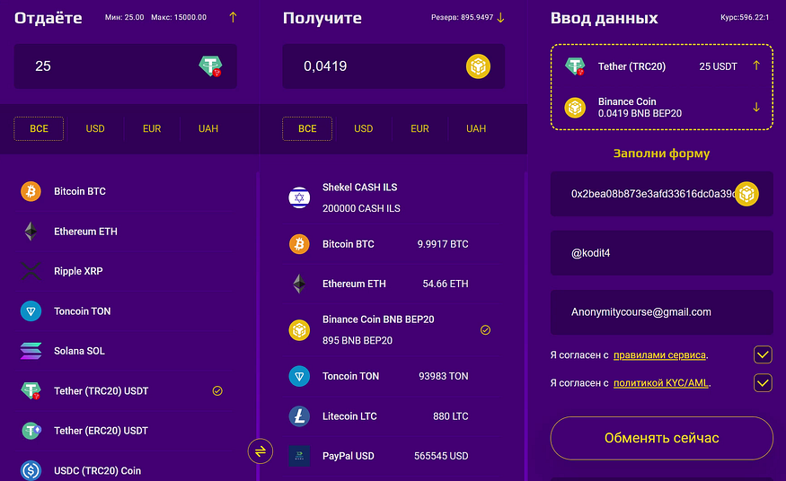Click the BNB coin icon in the receive amount field

tap(478, 66)
